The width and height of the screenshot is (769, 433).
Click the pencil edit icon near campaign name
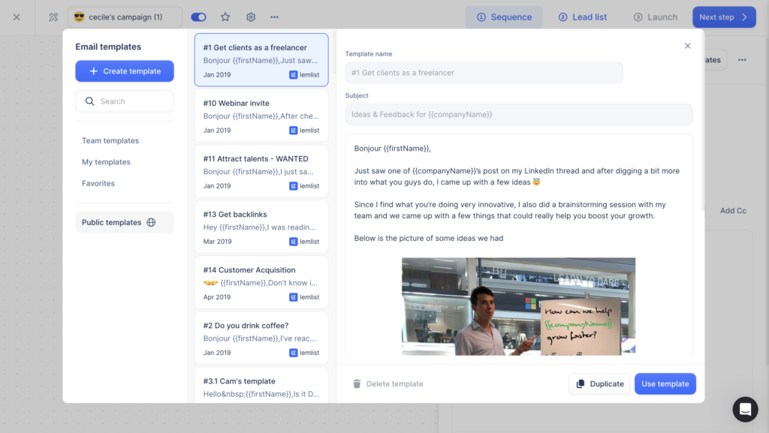[52, 17]
